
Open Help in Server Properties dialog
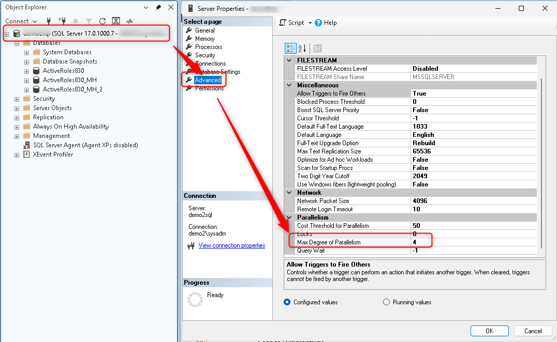326,23
